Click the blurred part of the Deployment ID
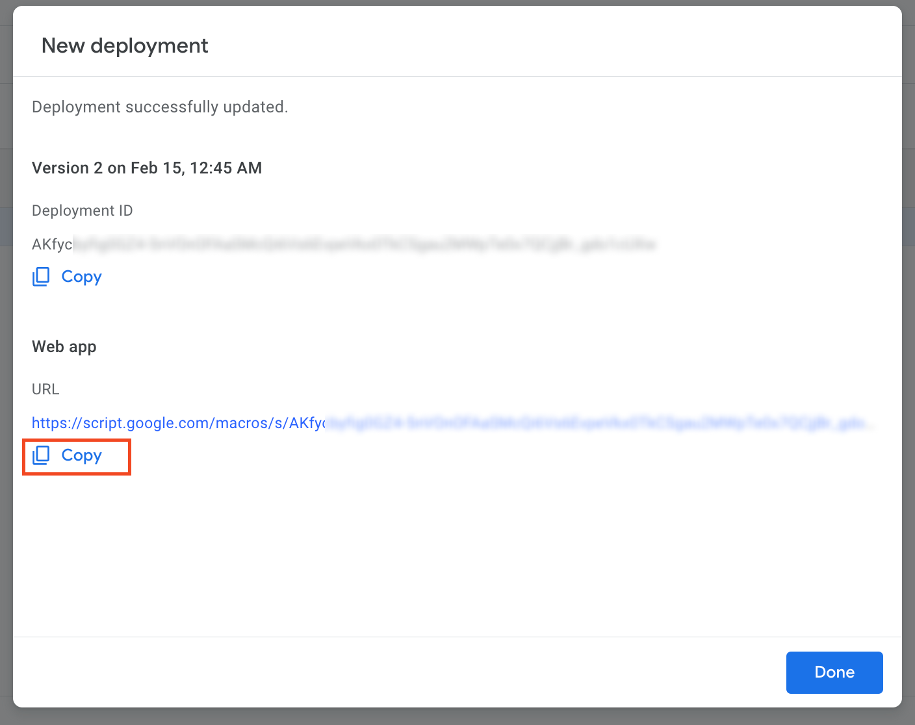Screen dimensions: 915x725 (364, 244)
